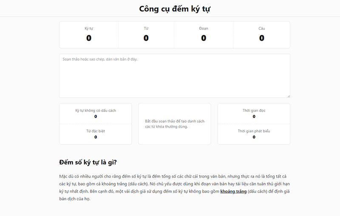Select the 'Đoạn' count value
This screenshot has height=216, width=340.
pos(204,38)
